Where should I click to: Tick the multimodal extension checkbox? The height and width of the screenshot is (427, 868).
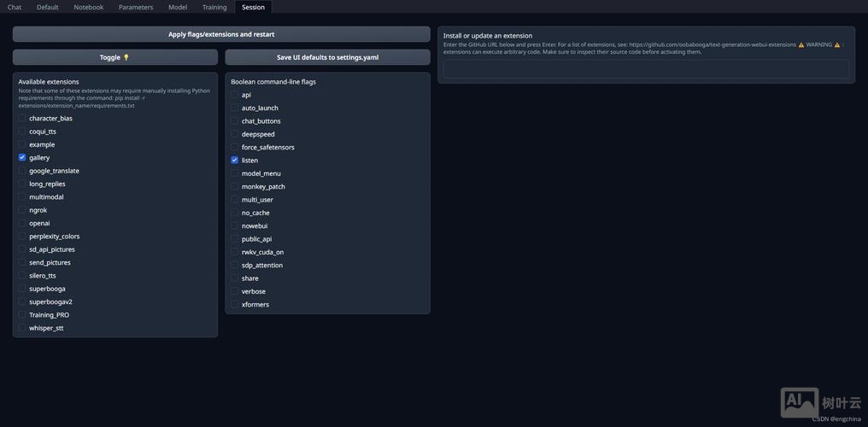(x=22, y=197)
